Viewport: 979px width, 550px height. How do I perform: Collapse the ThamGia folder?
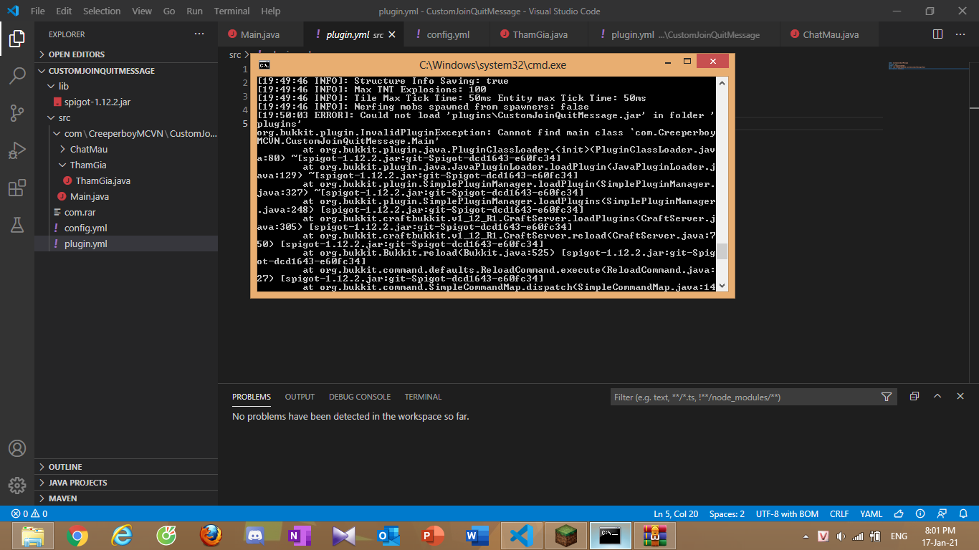(87, 165)
